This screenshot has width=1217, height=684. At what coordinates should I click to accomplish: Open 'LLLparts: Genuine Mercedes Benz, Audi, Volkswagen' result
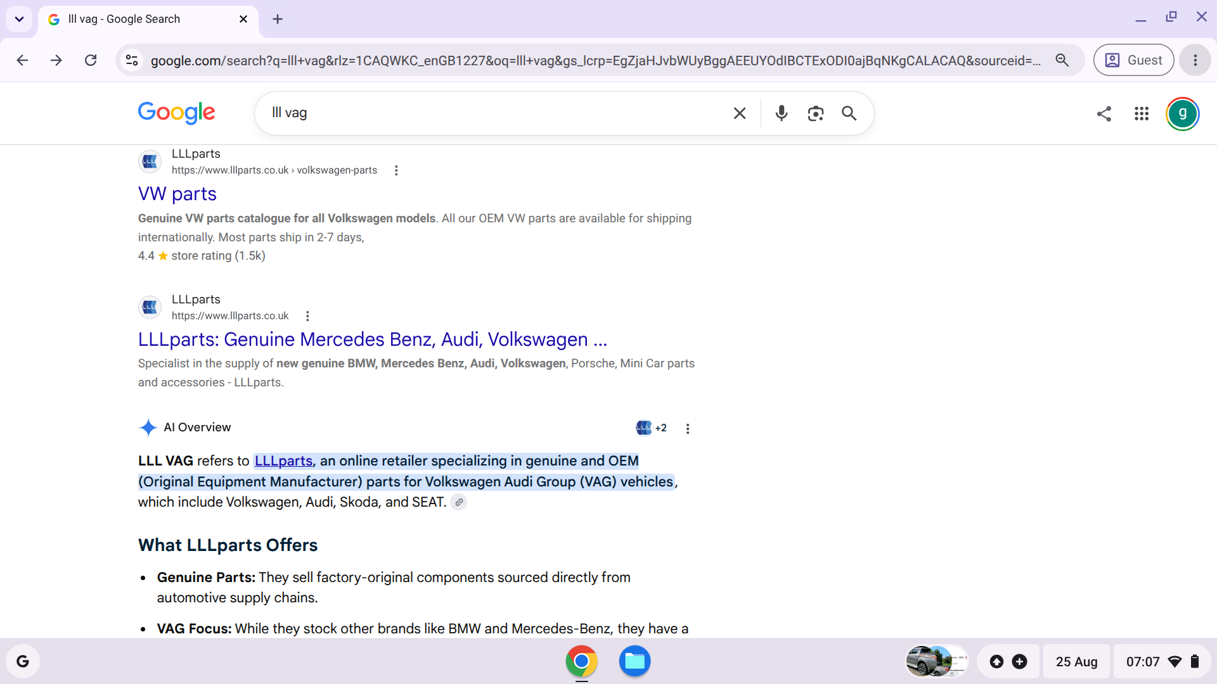tap(373, 339)
